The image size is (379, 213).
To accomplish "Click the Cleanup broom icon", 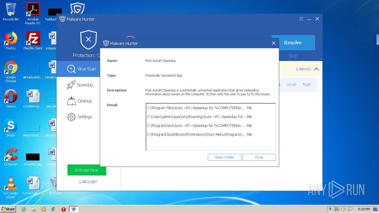I will [x=71, y=101].
